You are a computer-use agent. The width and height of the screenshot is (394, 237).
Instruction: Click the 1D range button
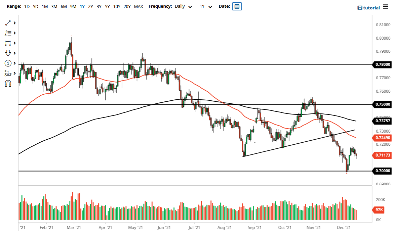(x=27, y=6)
